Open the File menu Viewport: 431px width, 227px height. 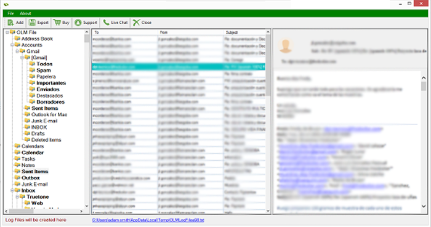(10, 13)
